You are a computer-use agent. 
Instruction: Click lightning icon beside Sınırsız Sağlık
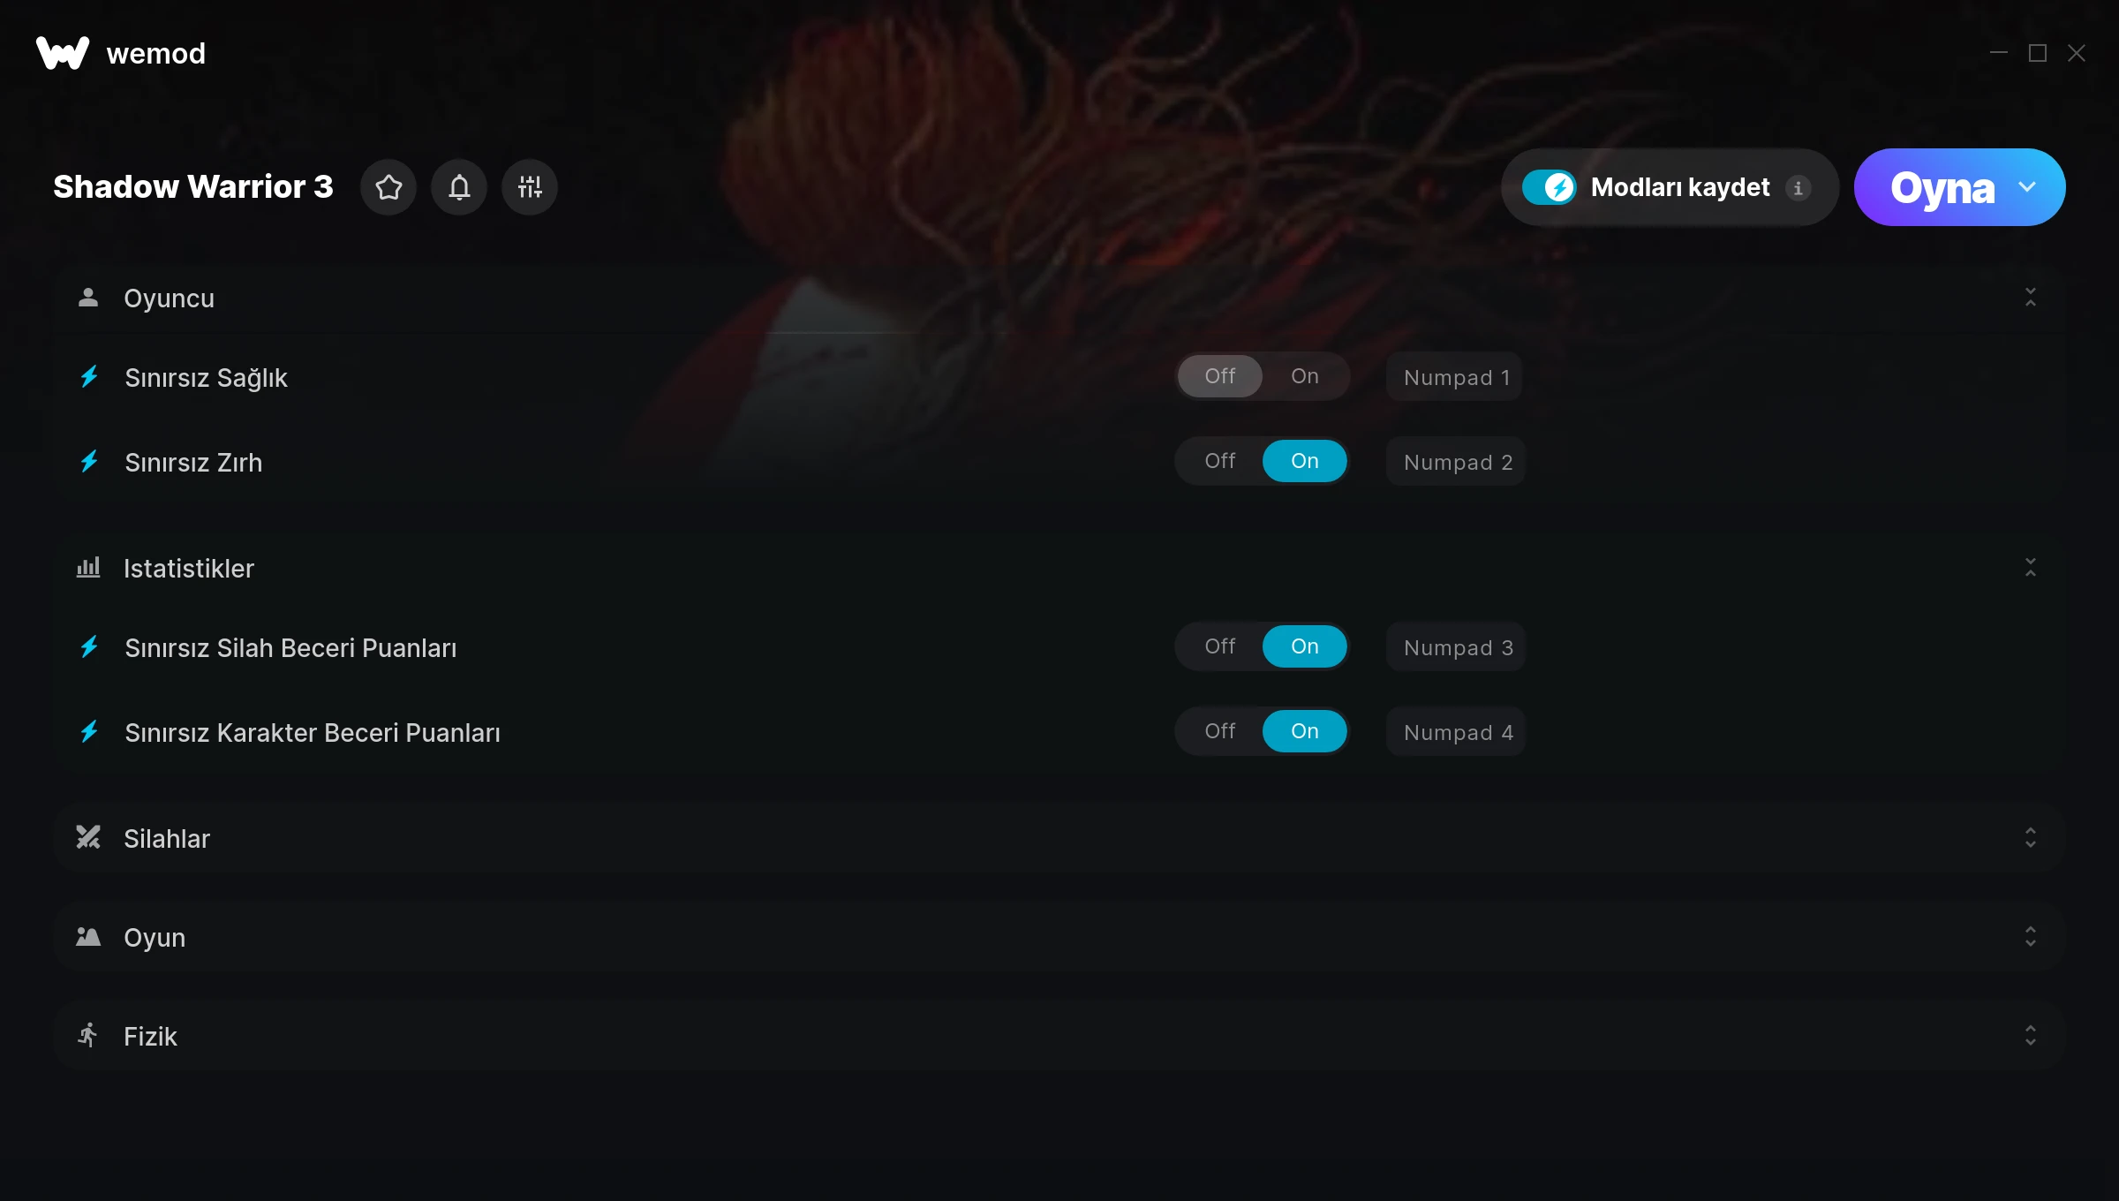coord(89,377)
